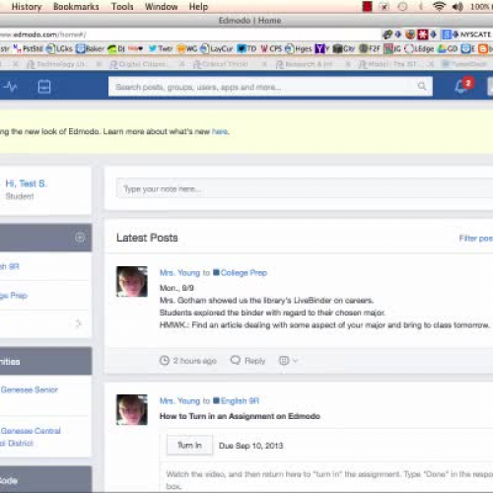
Task: Expand the groups list chevron in sidebar
Action: tap(78, 323)
